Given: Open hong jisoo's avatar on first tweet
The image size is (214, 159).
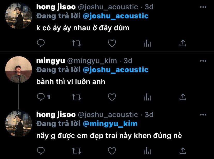Looking at the screenshot, I should point(19,16).
